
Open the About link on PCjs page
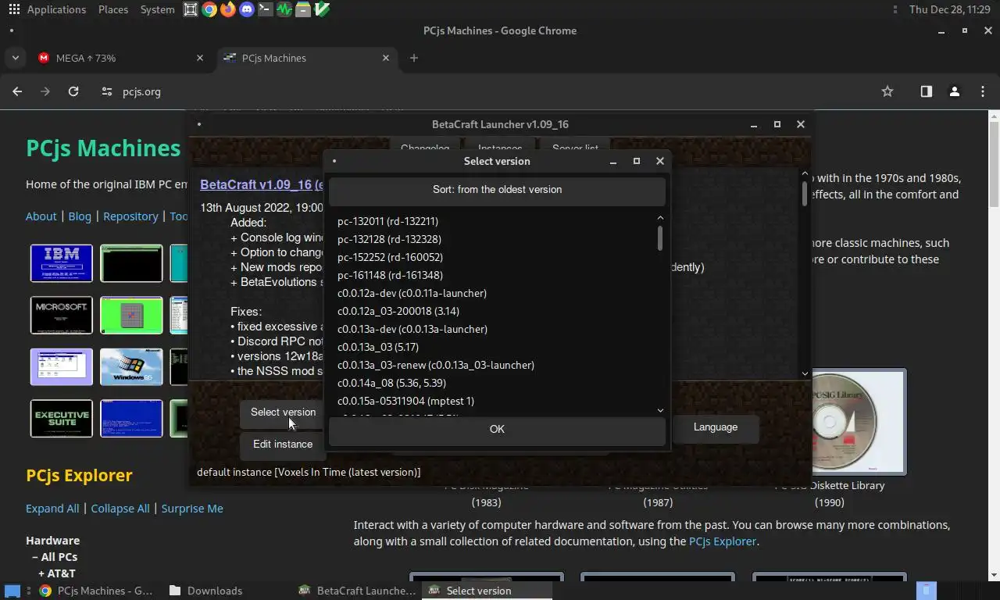tap(41, 216)
